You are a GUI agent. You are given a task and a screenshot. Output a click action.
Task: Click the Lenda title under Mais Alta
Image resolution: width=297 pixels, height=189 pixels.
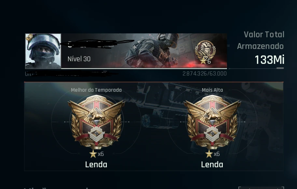[212, 165]
